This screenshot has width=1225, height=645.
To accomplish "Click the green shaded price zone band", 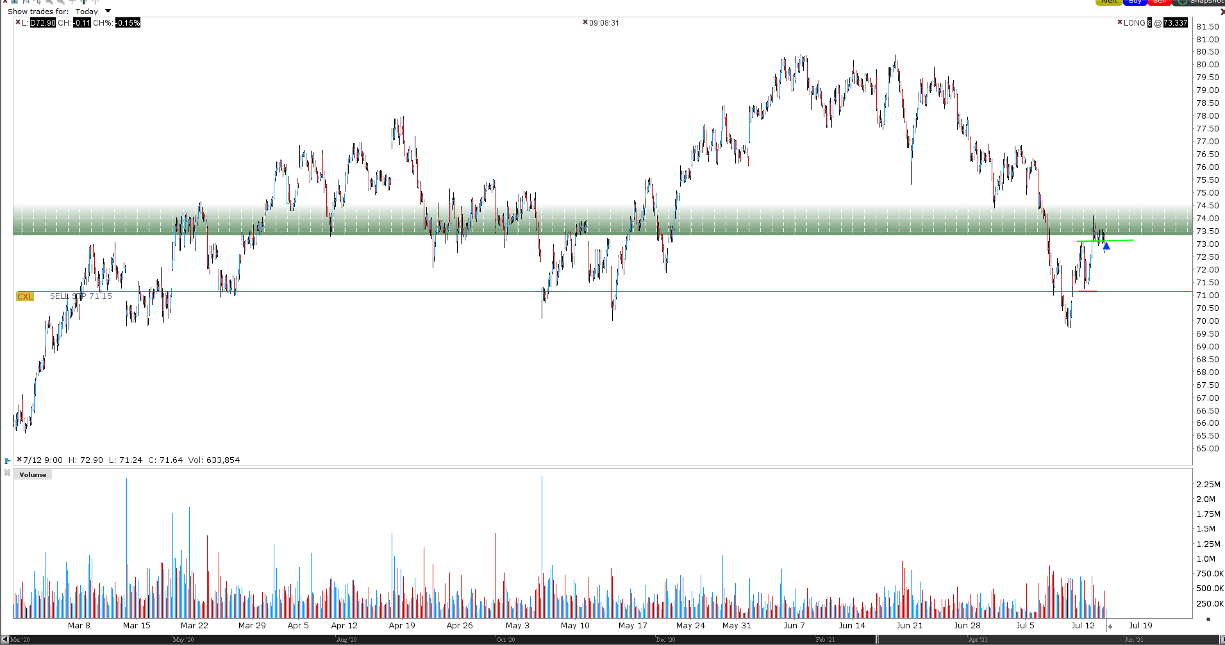I will [603, 220].
